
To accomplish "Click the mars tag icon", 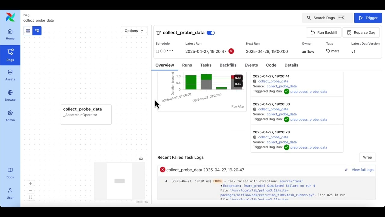I will (328, 51).
